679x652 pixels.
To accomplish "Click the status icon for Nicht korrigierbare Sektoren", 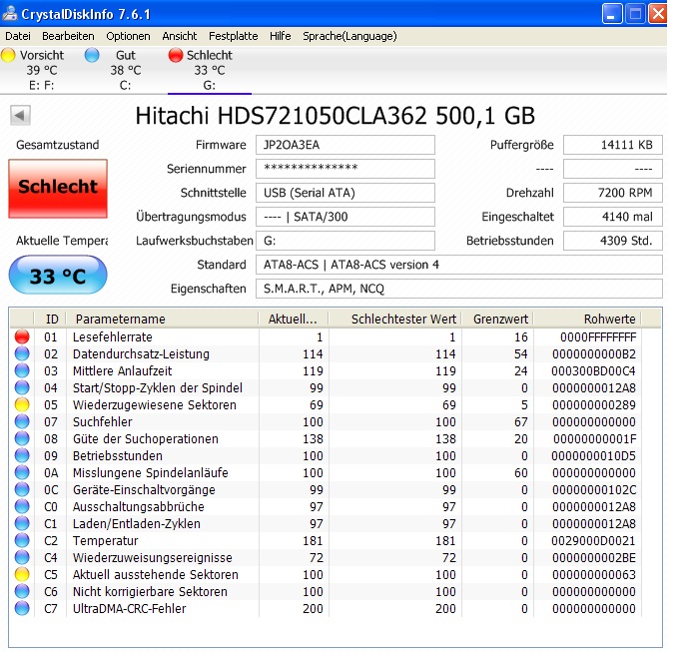I will pos(22,591).
